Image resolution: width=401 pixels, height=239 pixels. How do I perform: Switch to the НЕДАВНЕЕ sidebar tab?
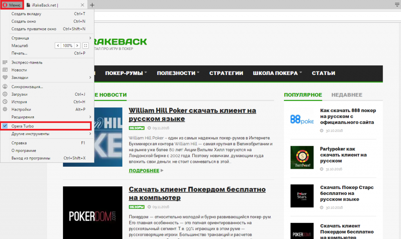[x=347, y=95]
